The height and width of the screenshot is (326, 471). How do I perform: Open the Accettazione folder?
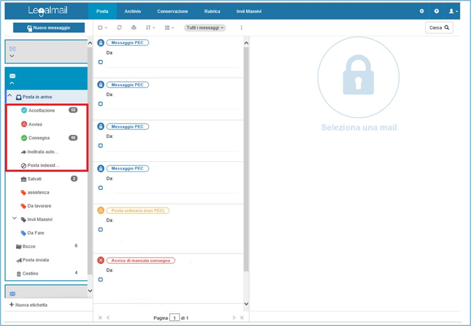(x=42, y=111)
